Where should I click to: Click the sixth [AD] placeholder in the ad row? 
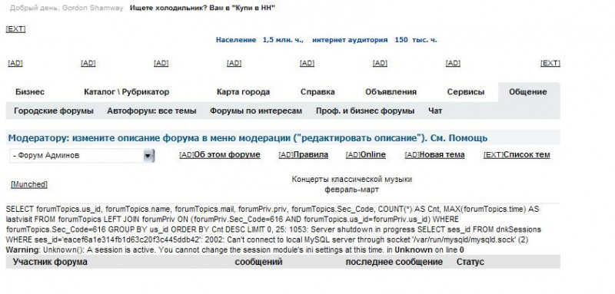380,63
